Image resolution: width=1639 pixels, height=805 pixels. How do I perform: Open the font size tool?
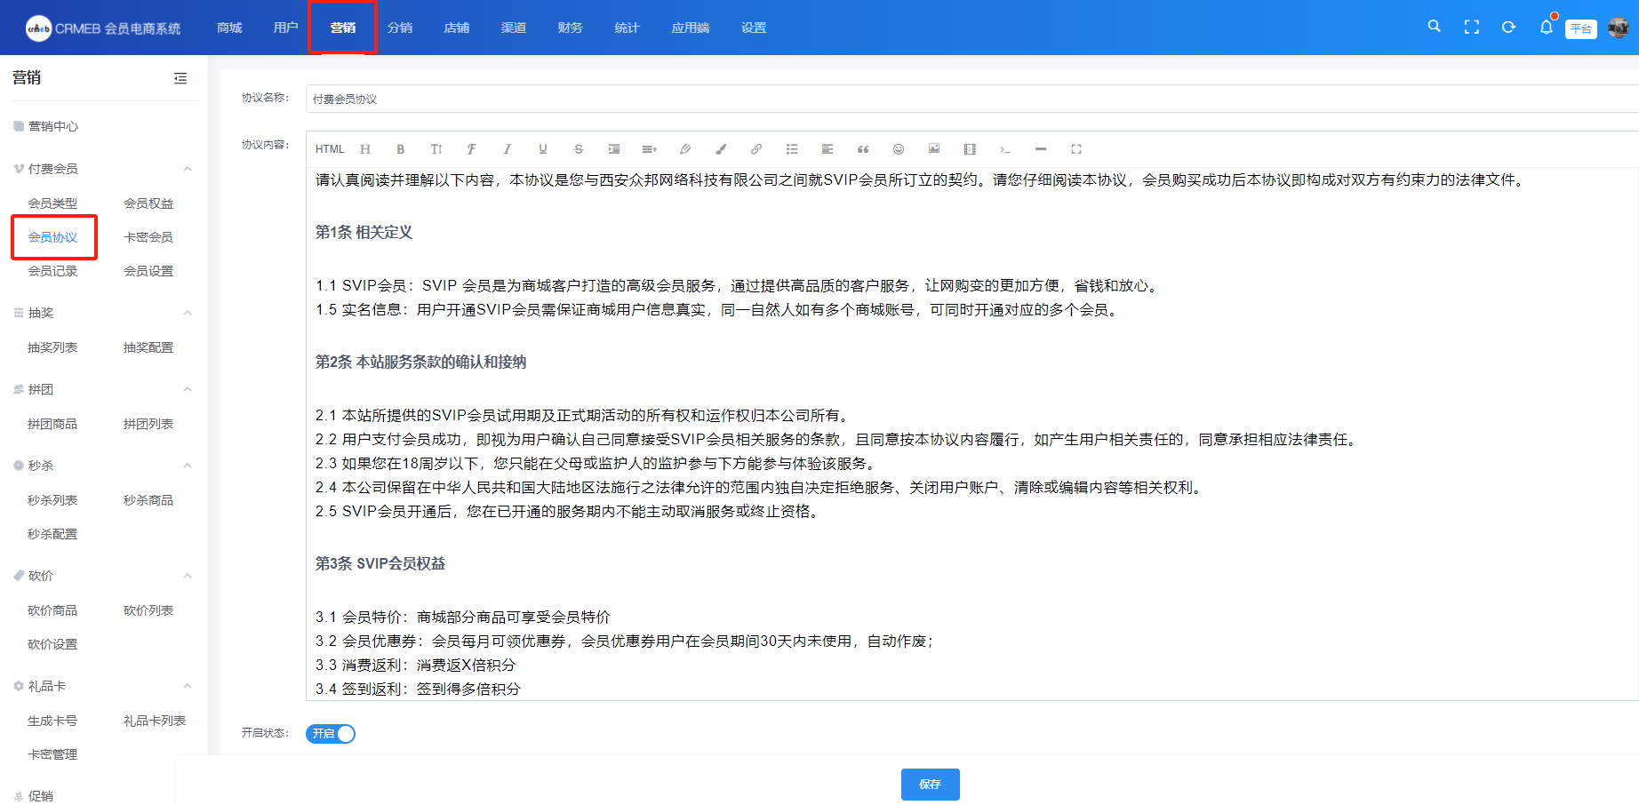coord(436,149)
